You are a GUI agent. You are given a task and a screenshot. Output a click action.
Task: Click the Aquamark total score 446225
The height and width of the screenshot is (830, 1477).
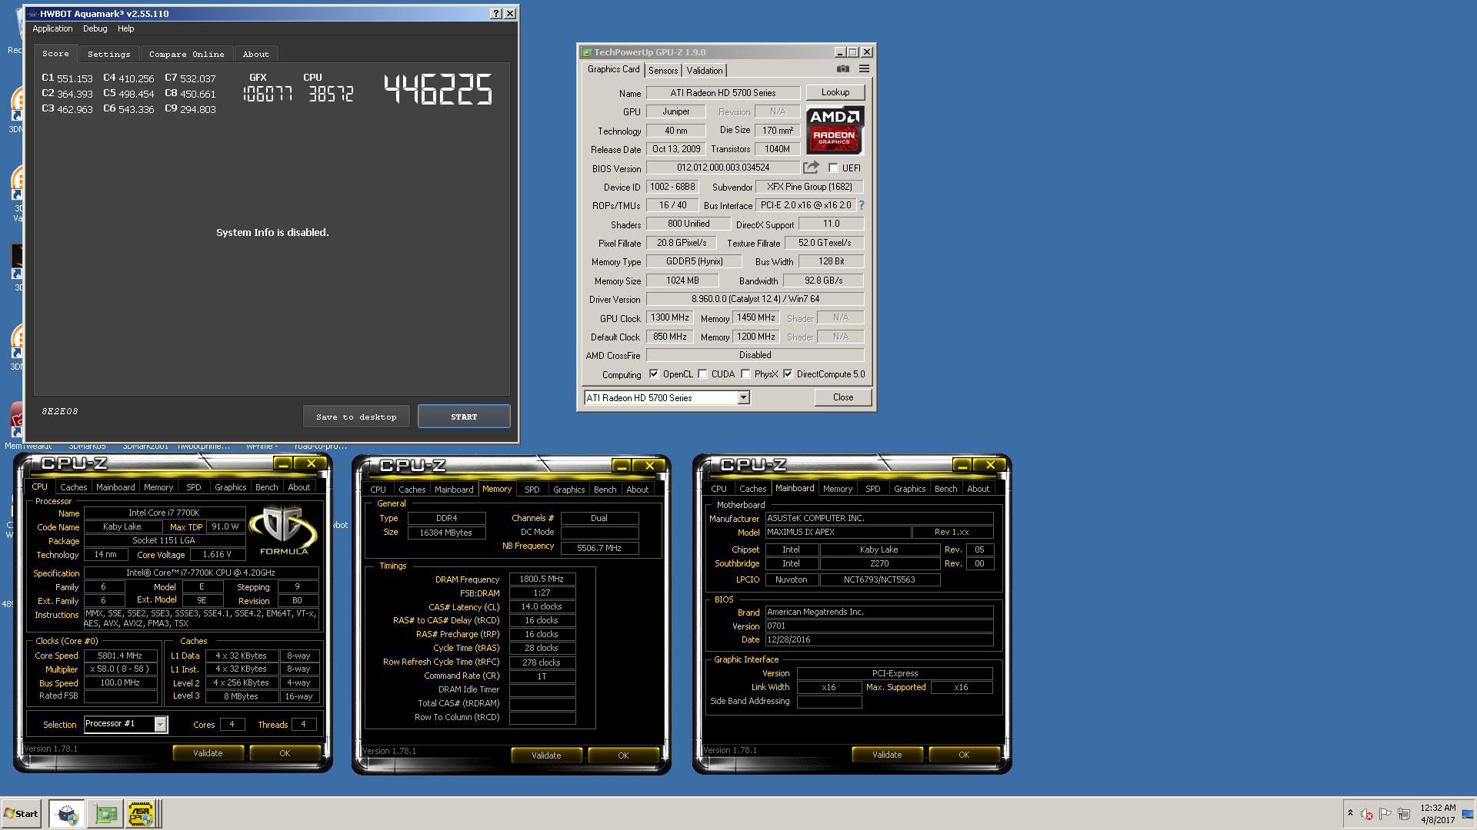point(438,89)
